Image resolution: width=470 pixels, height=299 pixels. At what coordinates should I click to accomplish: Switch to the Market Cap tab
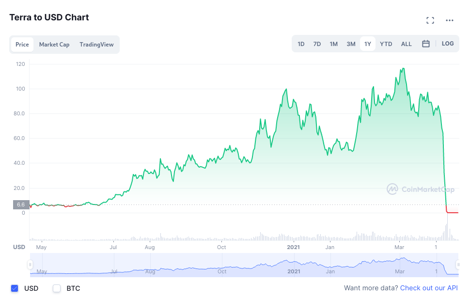point(54,45)
